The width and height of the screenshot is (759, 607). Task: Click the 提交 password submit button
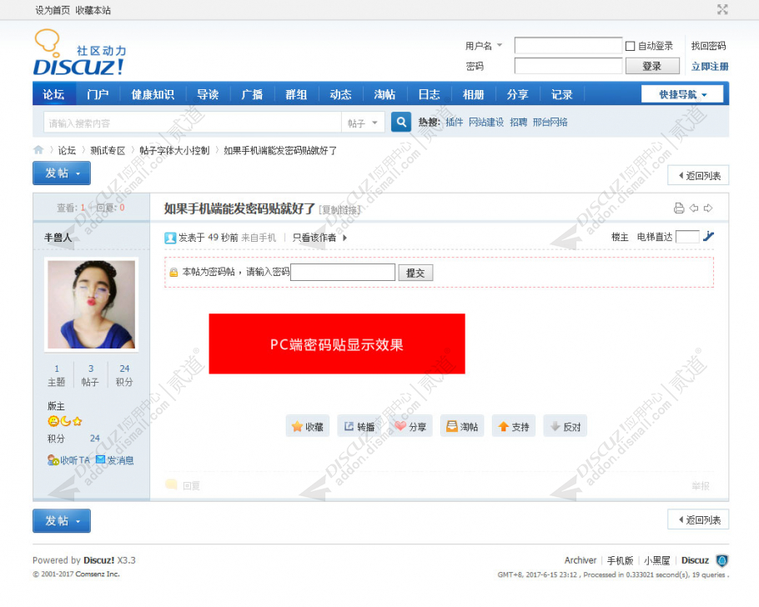point(415,273)
